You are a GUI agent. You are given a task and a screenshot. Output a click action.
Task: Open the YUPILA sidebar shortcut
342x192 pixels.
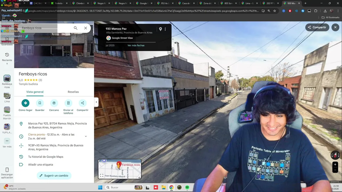(7, 129)
